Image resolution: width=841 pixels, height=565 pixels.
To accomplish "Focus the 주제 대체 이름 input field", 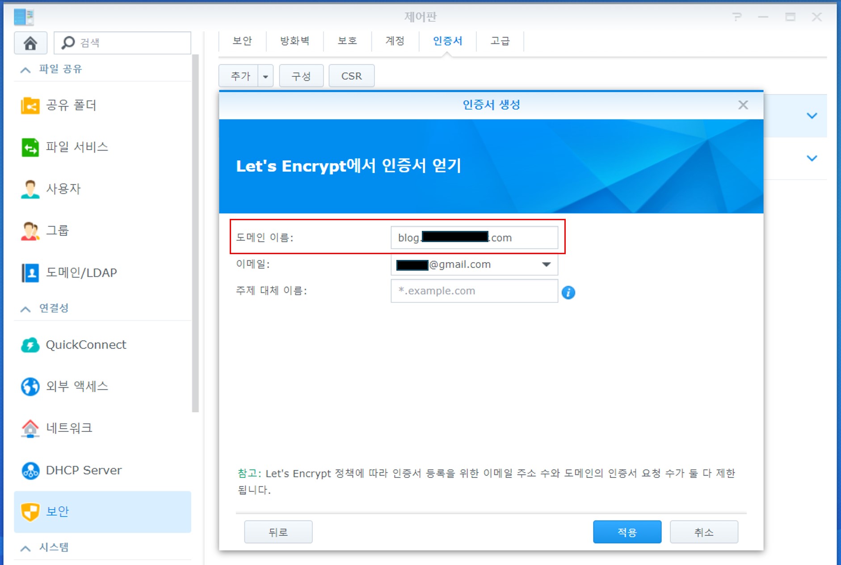I will tap(474, 291).
